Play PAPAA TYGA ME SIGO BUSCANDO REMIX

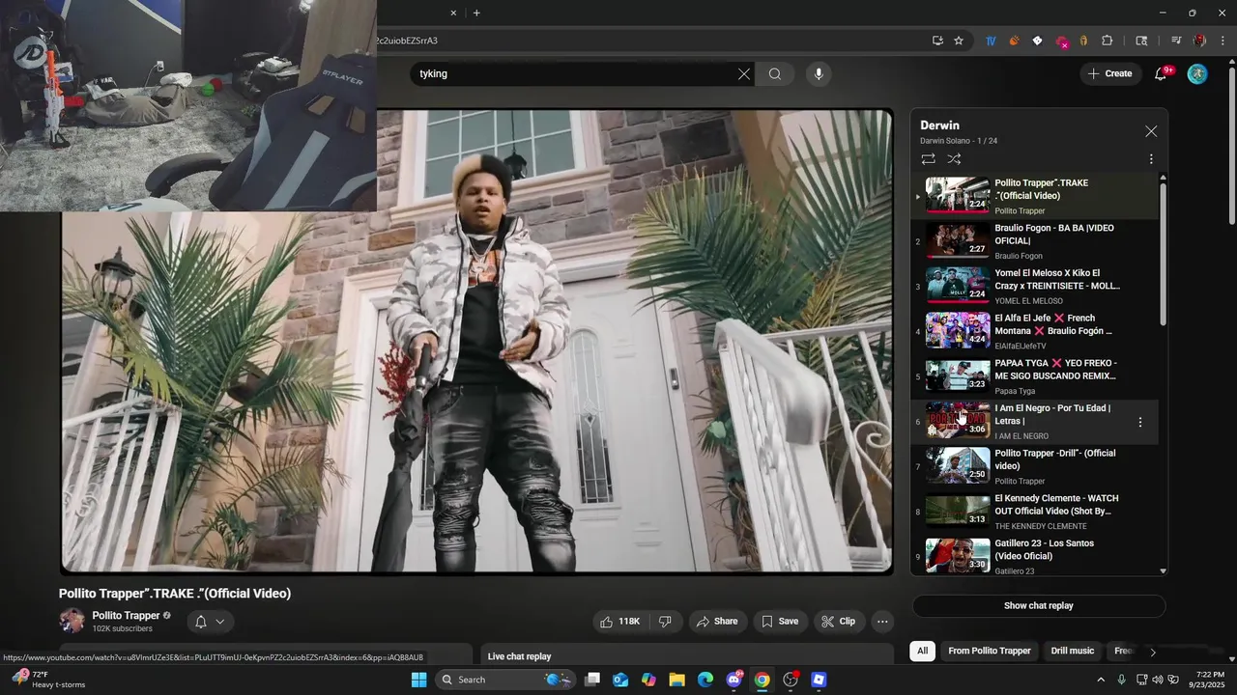click(x=1034, y=376)
